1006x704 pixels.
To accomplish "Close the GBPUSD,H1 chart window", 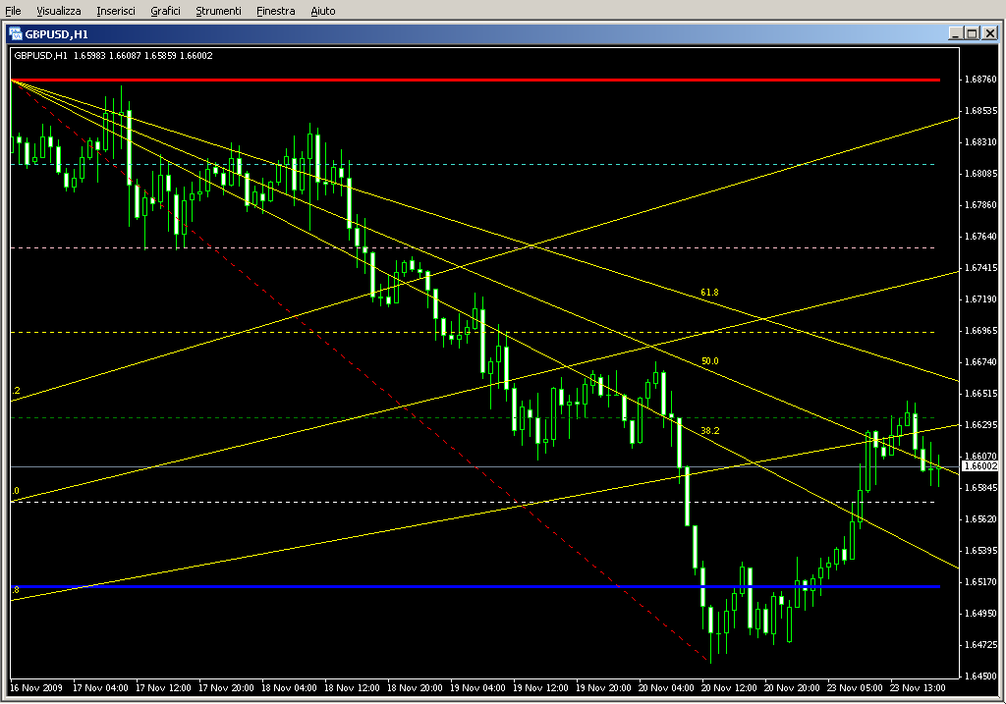I will point(989,33).
